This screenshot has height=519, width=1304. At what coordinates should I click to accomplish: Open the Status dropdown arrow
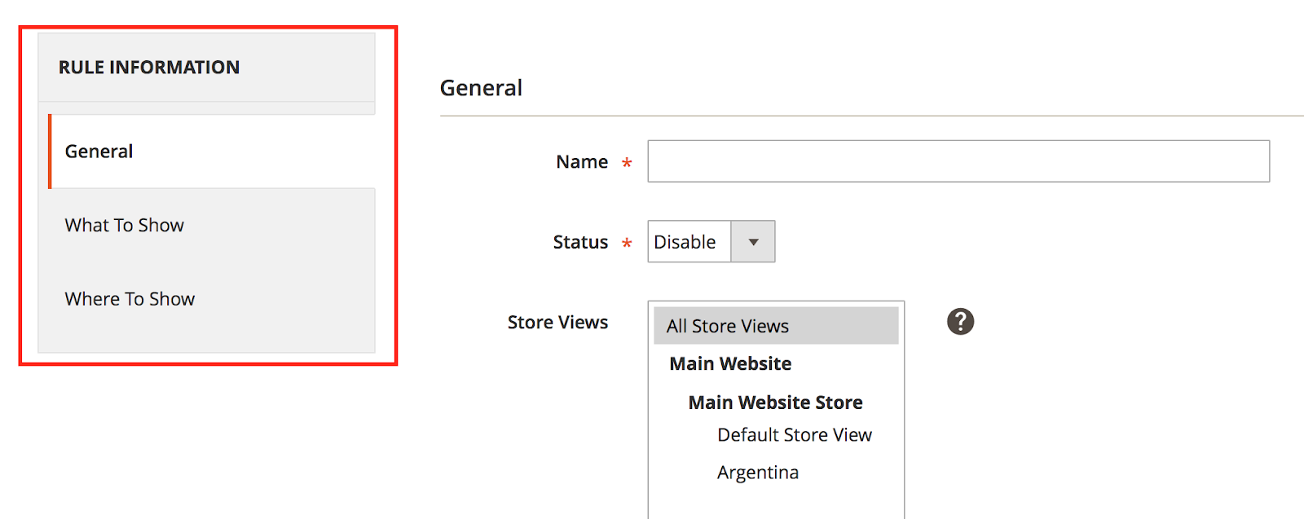(753, 242)
